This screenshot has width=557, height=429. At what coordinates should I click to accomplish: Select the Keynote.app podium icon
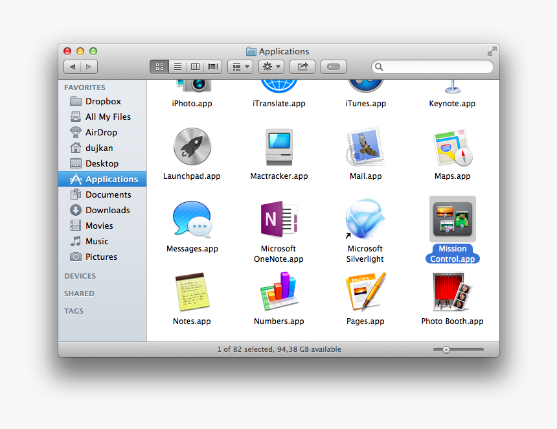[452, 87]
